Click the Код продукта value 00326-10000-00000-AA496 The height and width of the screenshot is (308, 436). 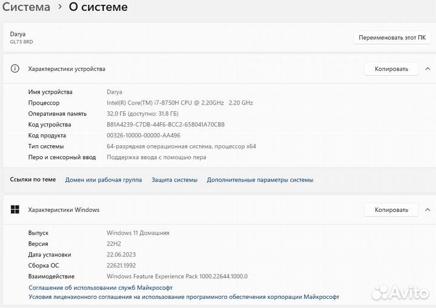(144, 136)
